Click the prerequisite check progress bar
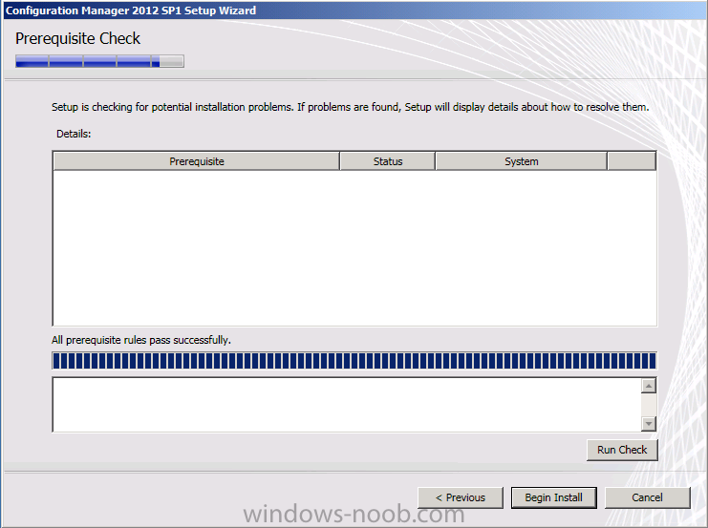This screenshot has height=528, width=708. [x=354, y=361]
